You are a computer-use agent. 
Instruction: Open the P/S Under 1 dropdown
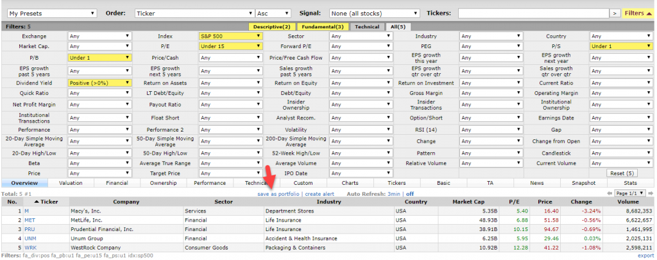(x=621, y=46)
